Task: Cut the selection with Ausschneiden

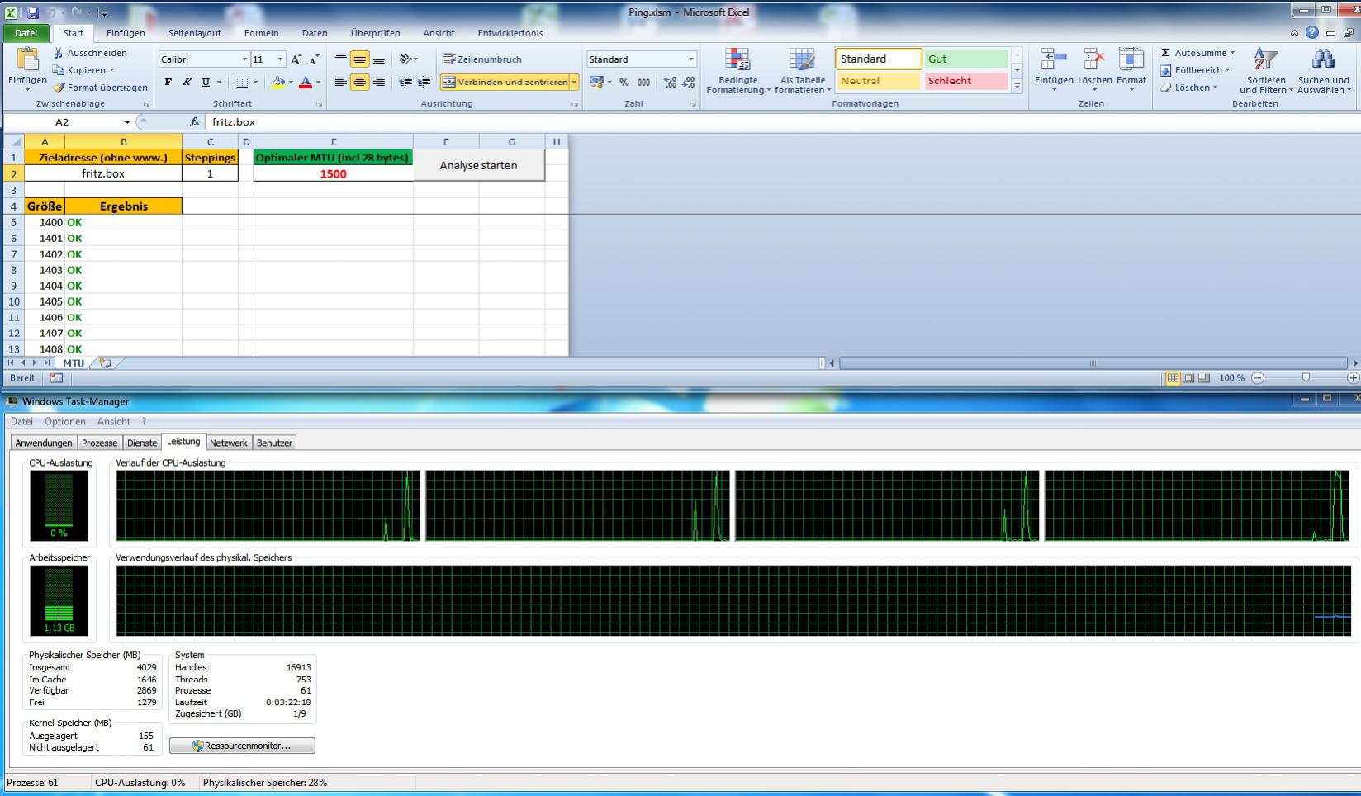Action: [91, 53]
